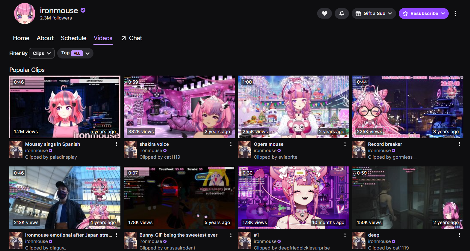This screenshot has width=470, height=251.
Task: Play the Bunny_GIF sweetest ever clip thumbnail
Action: click(x=179, y=198)
